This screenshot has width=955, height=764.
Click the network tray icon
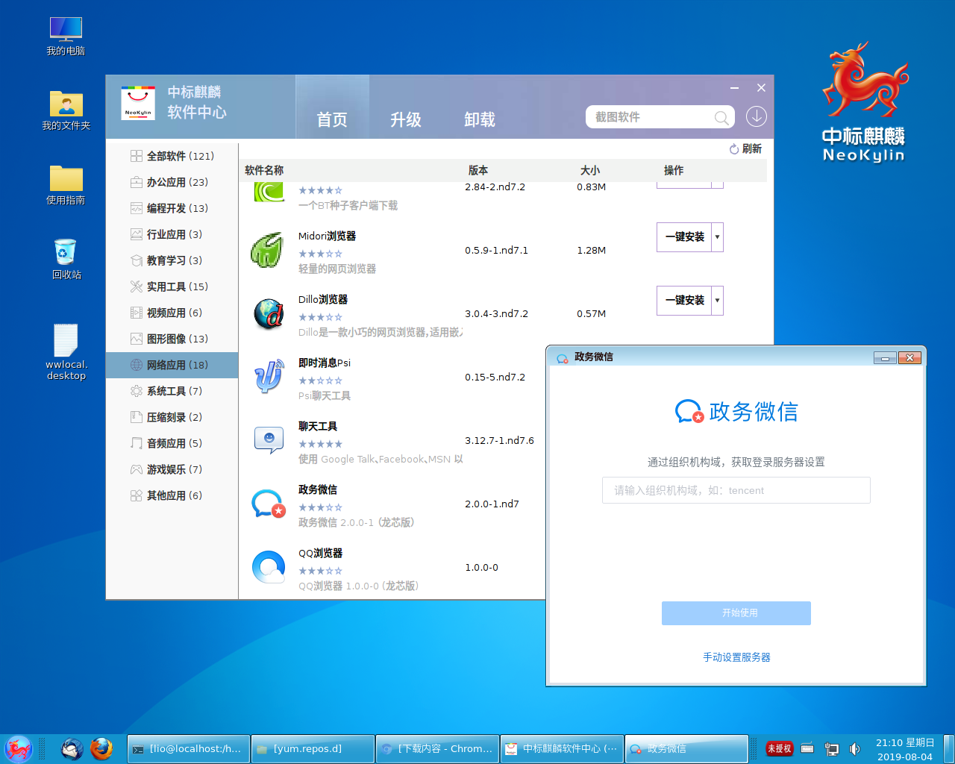click(x=831, y=748)
